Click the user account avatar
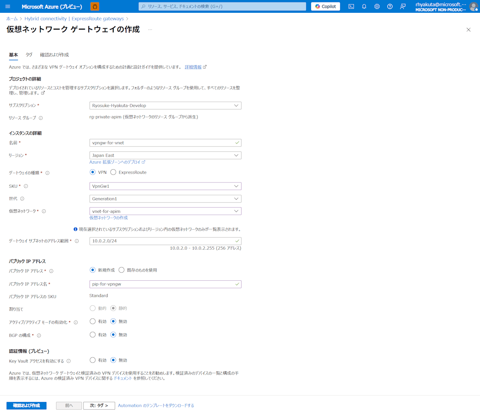 pos(474,6)
